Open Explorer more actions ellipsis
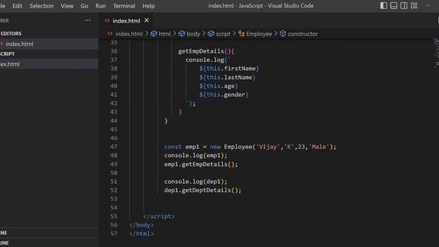The width and height of the screenshot is (439, 247). [x=88, y=20]
